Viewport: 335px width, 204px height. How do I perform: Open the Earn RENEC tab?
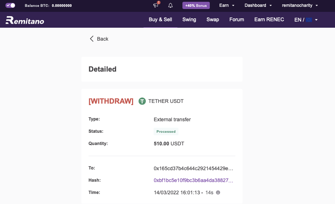pyautogui.click(x=269, y=19)
